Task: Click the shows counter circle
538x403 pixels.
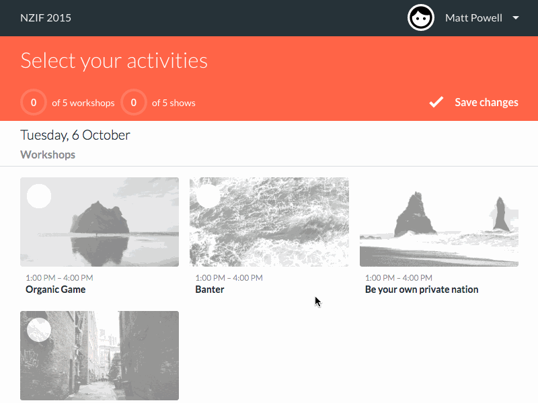Action: click(134, 103)
